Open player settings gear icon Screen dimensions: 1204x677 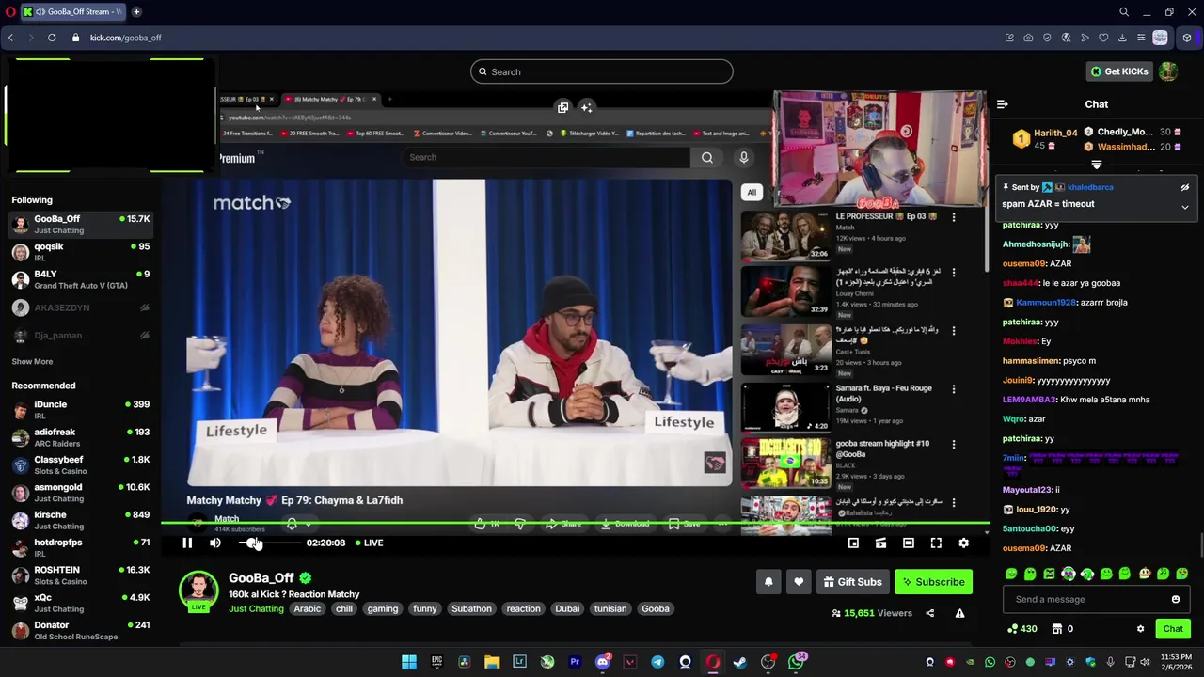click(x=963, y=543)
